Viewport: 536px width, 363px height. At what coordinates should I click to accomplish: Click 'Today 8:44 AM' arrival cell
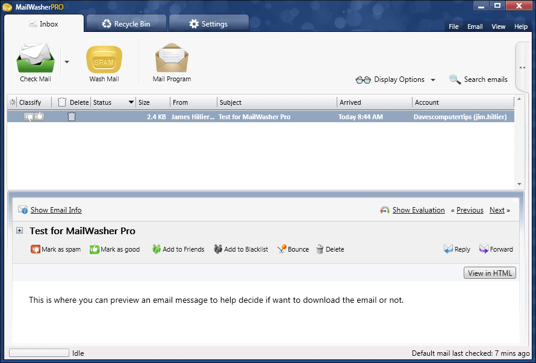(x=360, y=117)
